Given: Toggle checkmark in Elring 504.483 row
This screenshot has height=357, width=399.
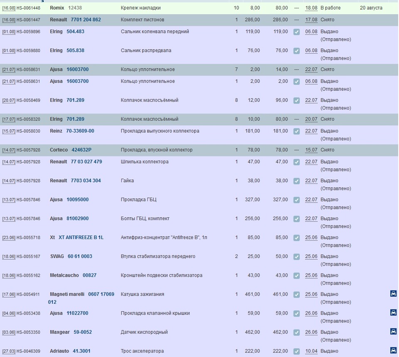Looking at the screenshot, I should coord(296,32).
